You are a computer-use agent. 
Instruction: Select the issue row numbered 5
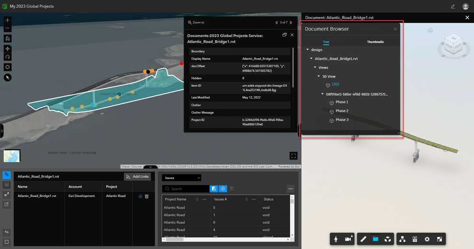pos(226,208)
